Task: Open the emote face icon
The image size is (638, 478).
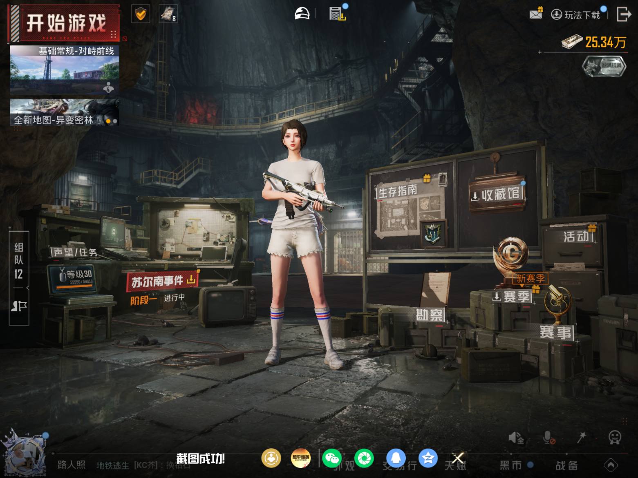Action: [614, 438]
